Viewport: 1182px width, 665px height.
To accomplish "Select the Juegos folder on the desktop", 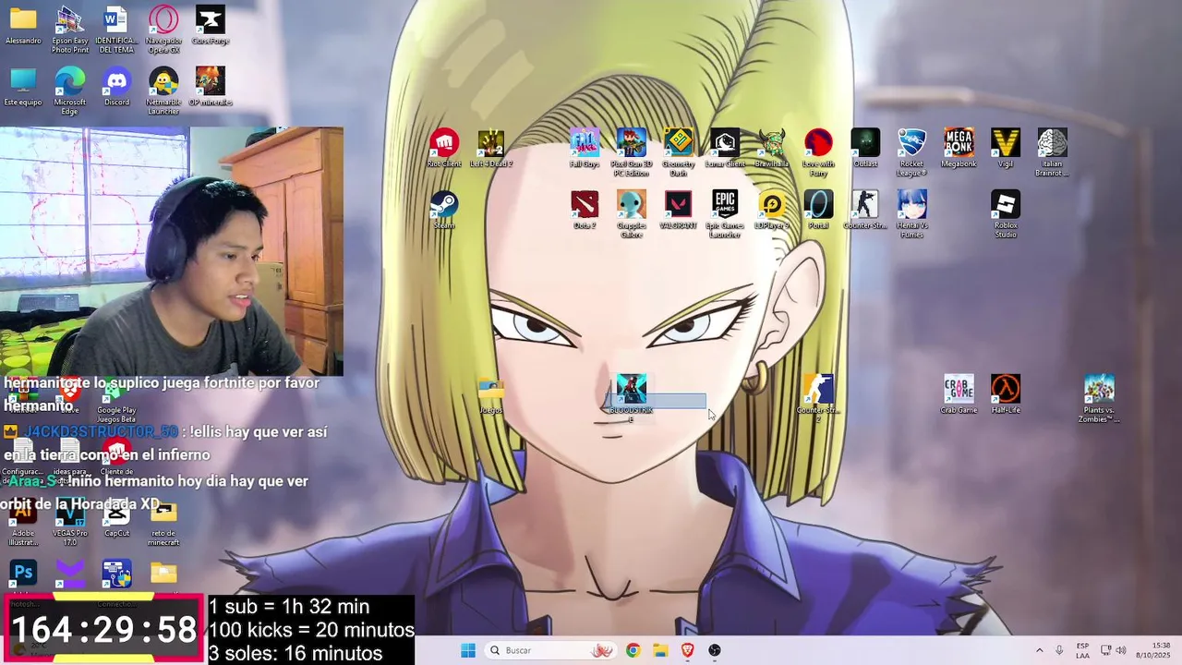I will pyautogui.click(x=490, y=395).
